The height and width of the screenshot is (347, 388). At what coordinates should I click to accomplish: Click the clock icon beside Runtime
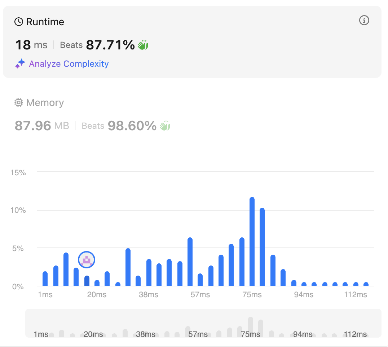pos(19,22)
